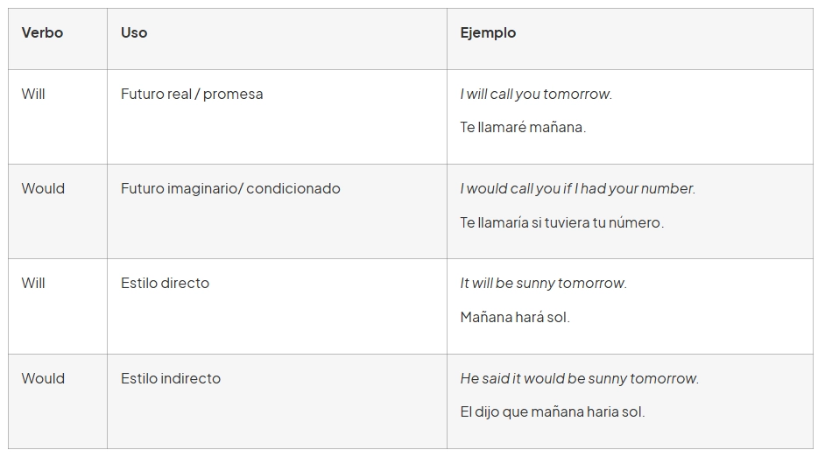This screenshot has height=457, width=825.
Task: Click the translation 'Te llamaré mañana.'
Action: (x=523, y=127)
